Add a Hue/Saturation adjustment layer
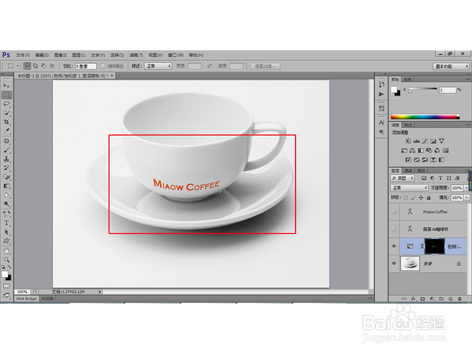Screen dimensions: 472x354 (x=404, y=150)
